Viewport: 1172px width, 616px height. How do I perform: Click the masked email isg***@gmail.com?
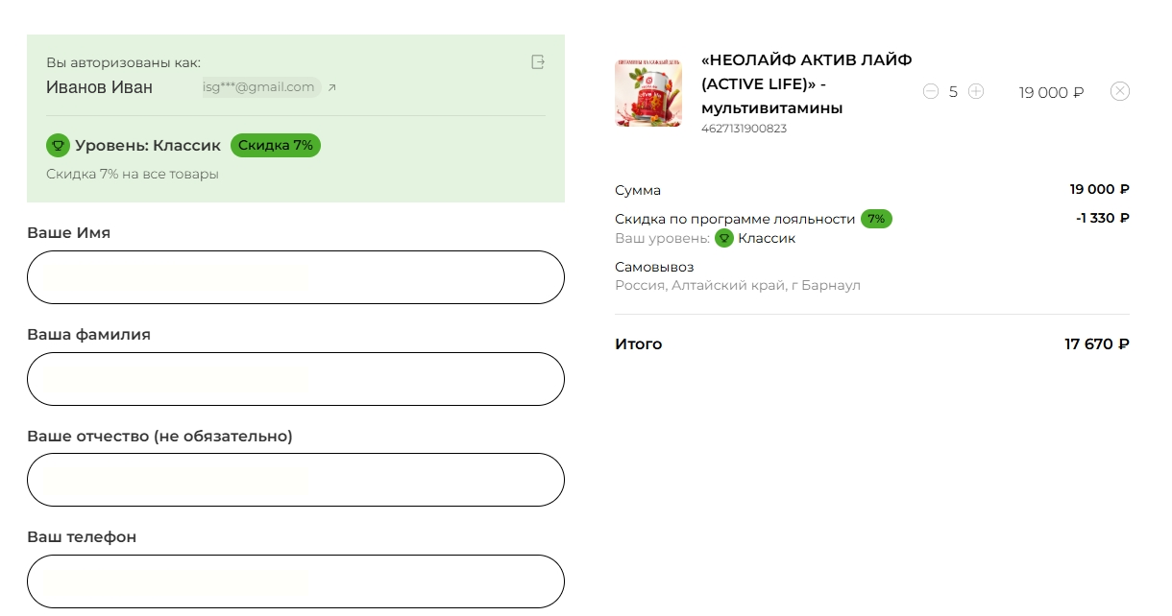(258, 87)
